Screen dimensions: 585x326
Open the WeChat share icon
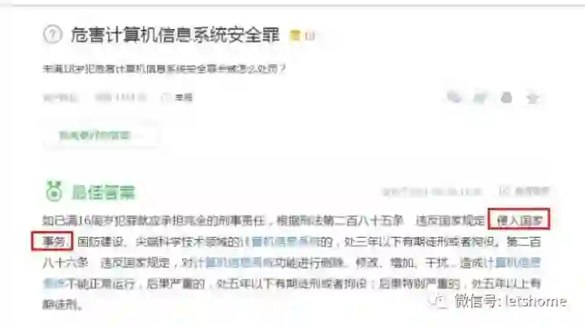[453, 97]
